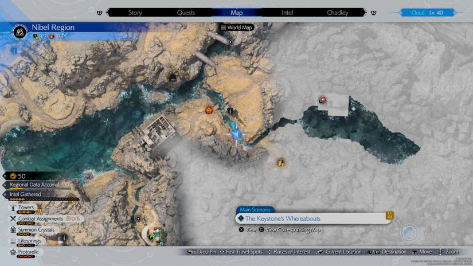
Task: Click the View quest prompt
Action: tap(248, 230)
